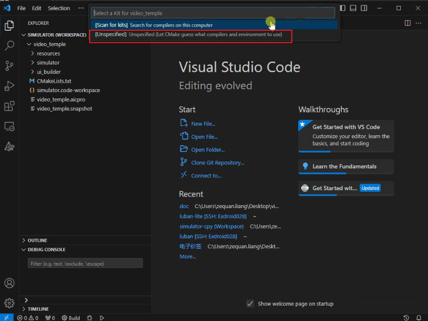Click the forwarded ports status indicator
428x321 pixels.
click(x=50, y=318)
